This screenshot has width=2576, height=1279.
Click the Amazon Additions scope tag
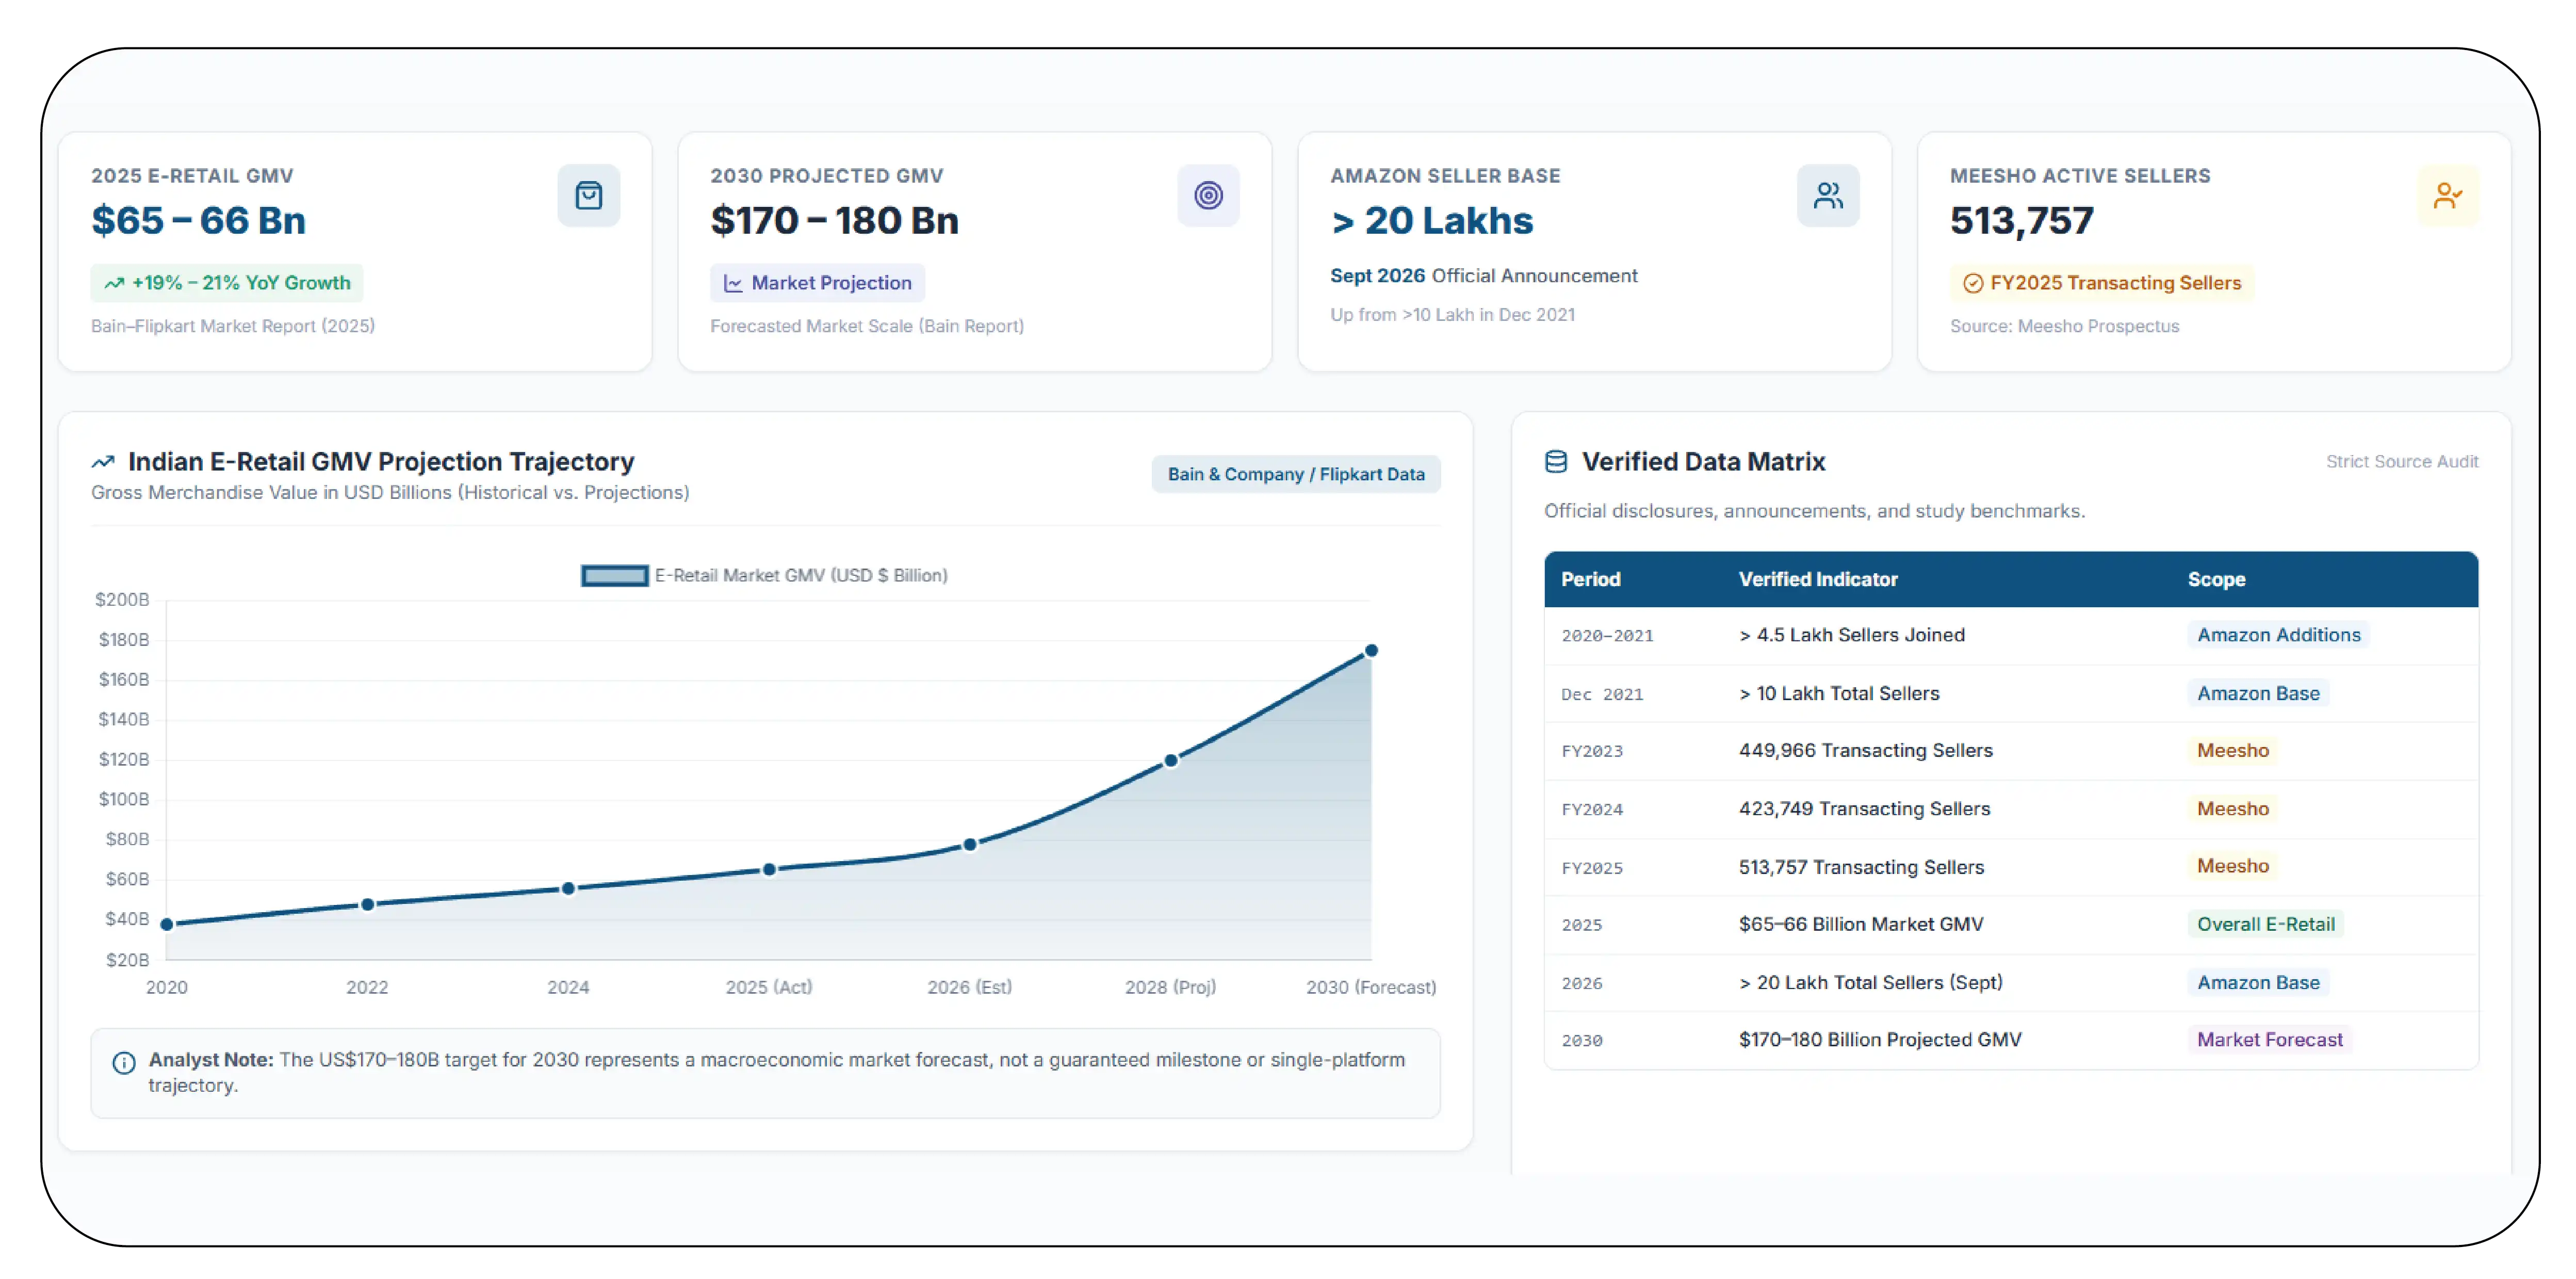point(2278,635)
